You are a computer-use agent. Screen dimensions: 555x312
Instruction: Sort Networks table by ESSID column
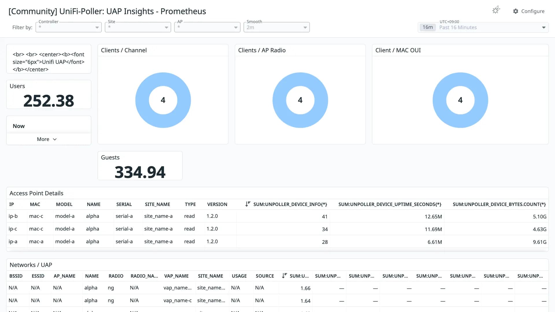(x=38, y=276)
